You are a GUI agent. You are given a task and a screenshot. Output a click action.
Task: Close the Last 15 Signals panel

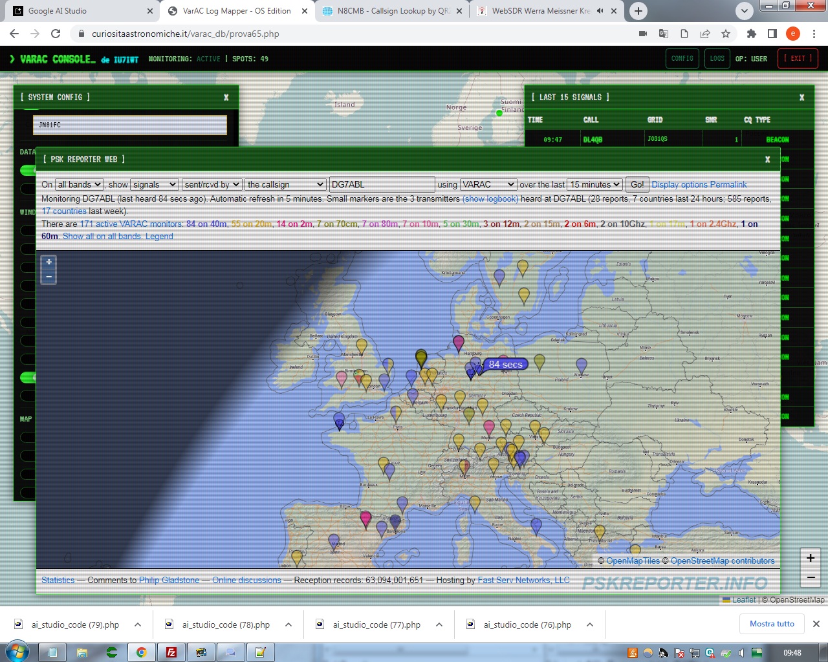(801, 97)
